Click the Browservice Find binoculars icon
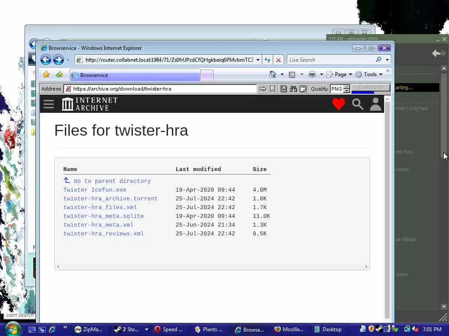Screen dimensions: 449x336 (293, 89)
